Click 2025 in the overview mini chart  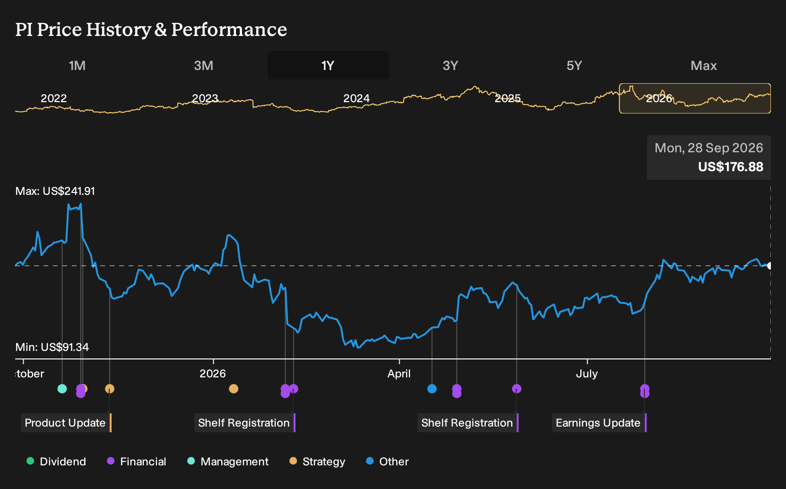[508, 98]
